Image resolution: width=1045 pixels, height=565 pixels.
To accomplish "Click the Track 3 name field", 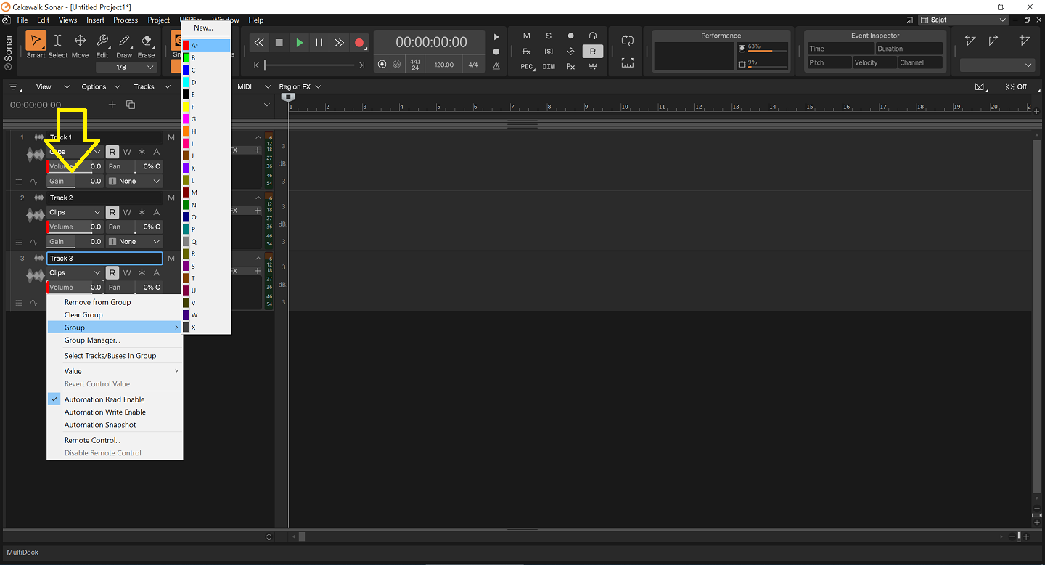I will pyautogui.click(x=104, y=258).
